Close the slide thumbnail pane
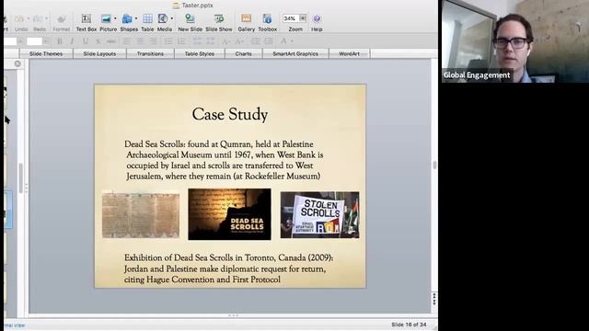Viewport: 589px width, 331px height. click(x=17, y=63)
